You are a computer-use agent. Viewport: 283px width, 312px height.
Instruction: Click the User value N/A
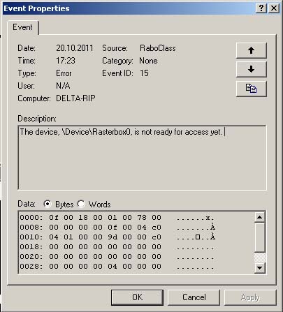(x=63, y=86)
